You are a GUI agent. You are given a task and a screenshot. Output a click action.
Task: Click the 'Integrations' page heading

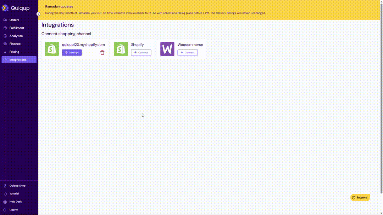coord(58,25)
